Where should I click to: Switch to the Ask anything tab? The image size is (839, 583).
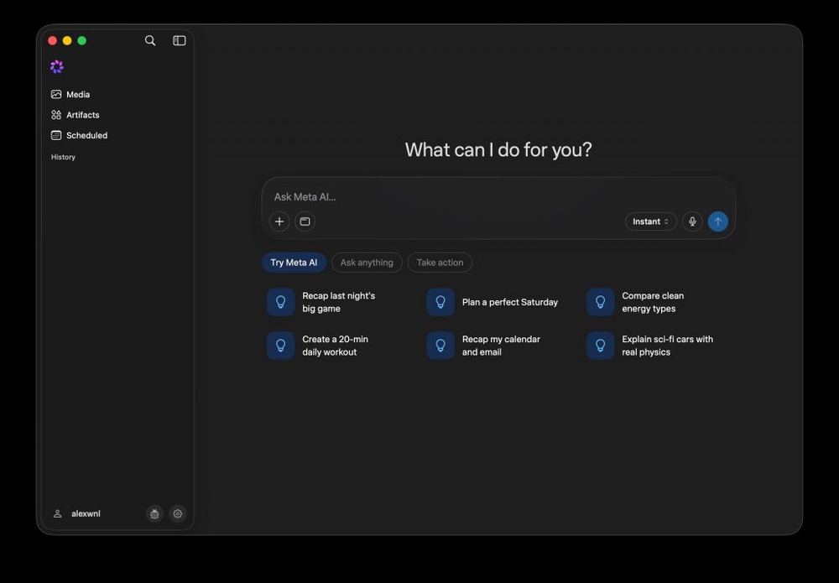click(x=367, y=263)
